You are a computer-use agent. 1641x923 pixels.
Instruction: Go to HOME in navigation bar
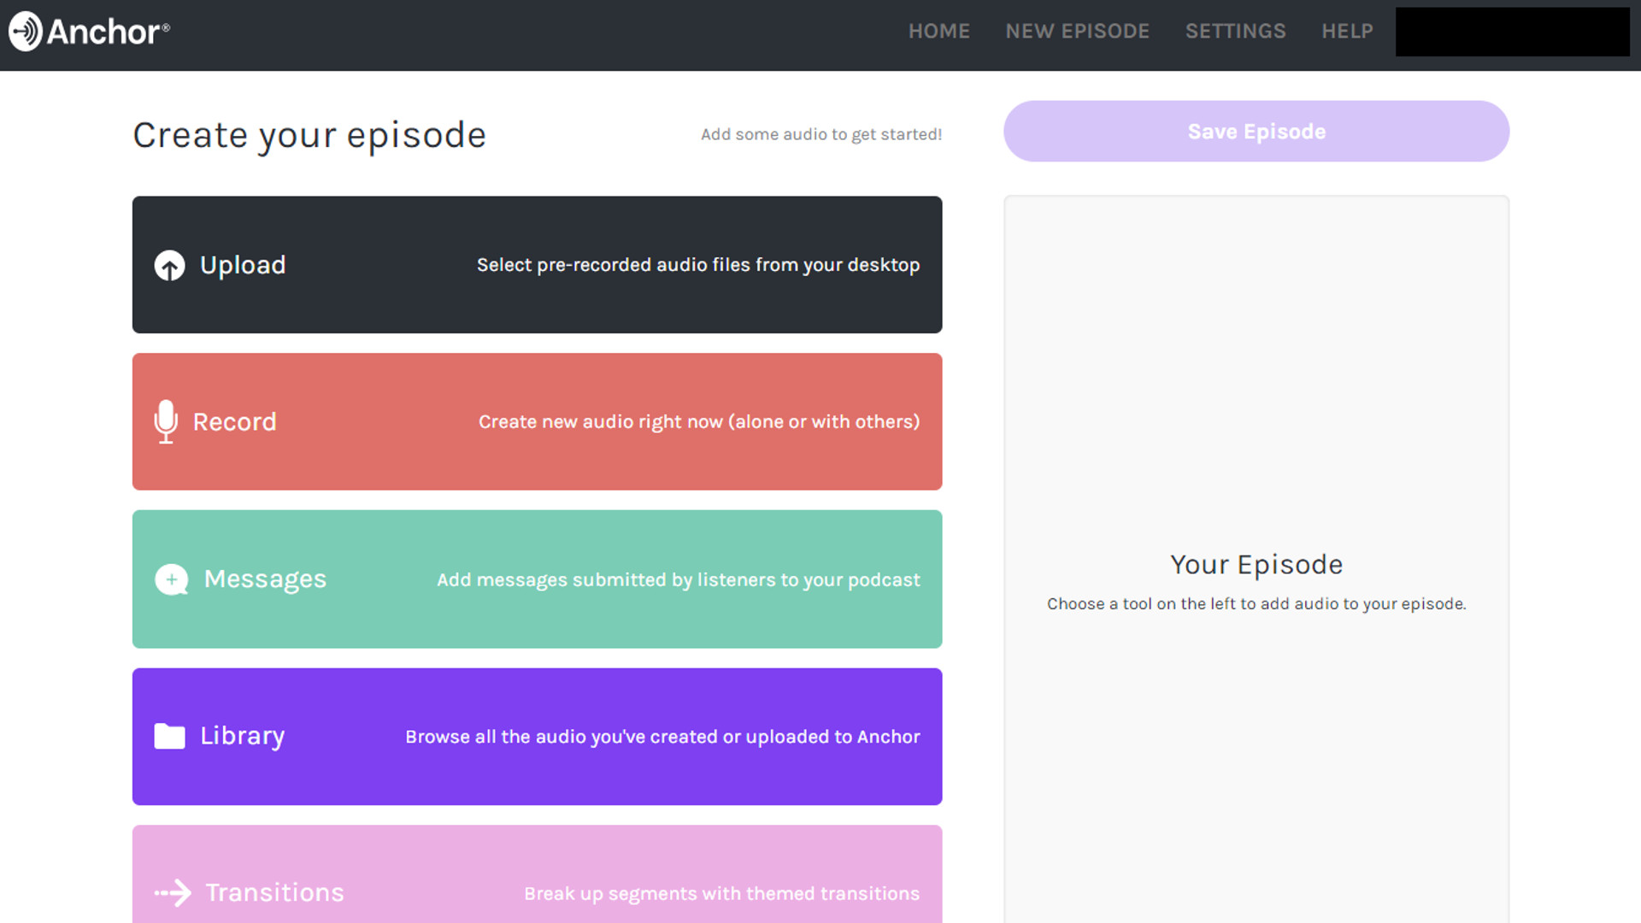click(x=939, y=32)
